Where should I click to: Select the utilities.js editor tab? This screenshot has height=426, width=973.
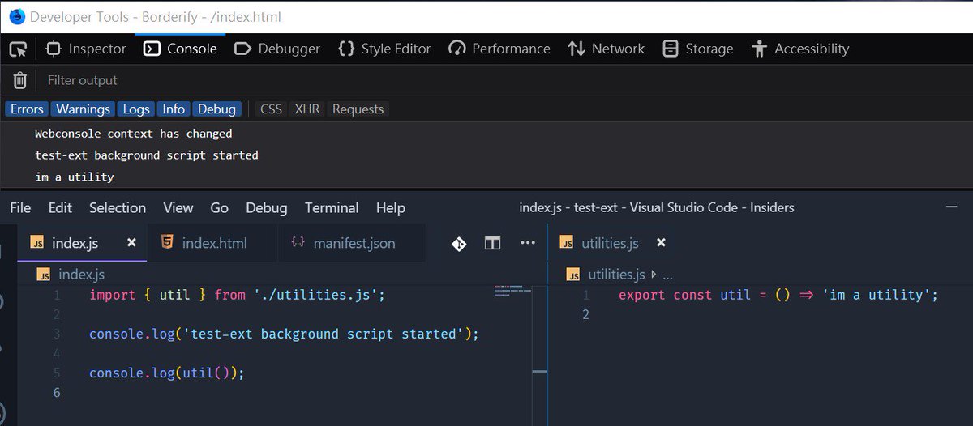tap(615, 243)
